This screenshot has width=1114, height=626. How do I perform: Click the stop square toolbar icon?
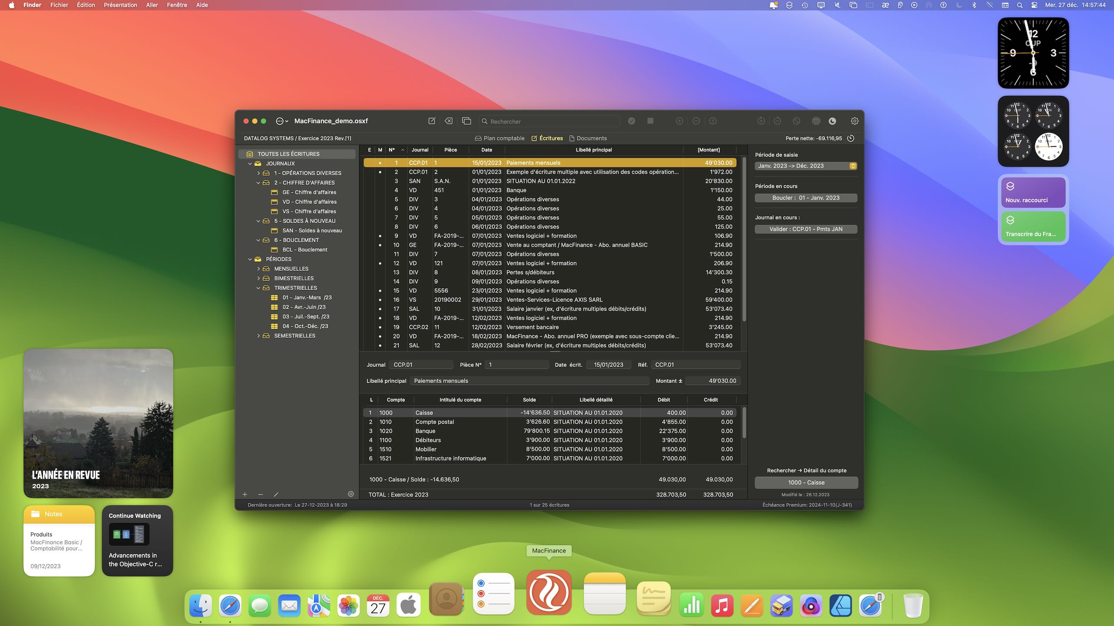(x=650, y=121)
